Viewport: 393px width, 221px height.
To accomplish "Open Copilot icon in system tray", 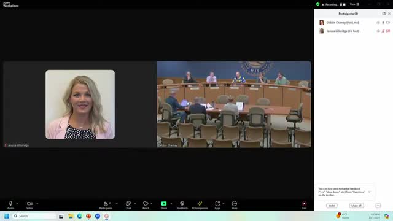I will (x=387, y=216).
